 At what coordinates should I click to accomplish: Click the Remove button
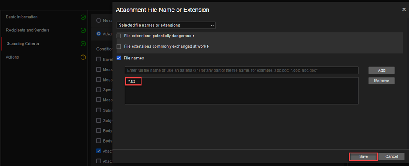(x=381, y=81)
